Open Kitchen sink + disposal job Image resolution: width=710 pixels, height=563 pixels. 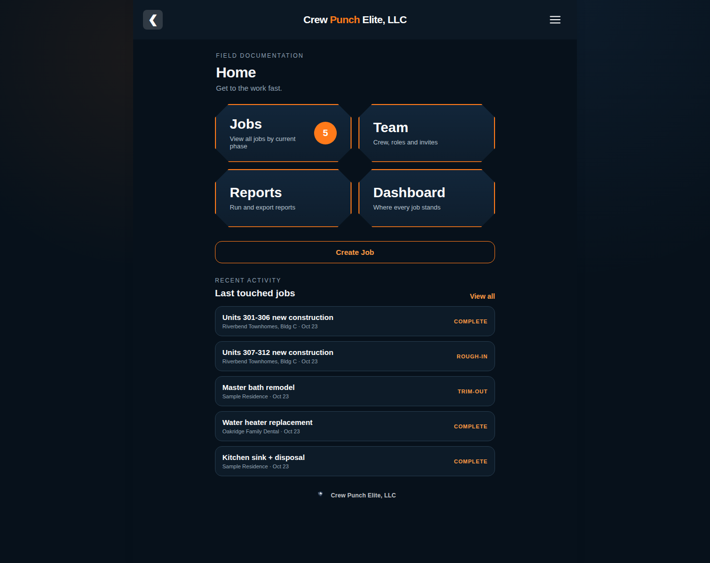click(355, 461)
